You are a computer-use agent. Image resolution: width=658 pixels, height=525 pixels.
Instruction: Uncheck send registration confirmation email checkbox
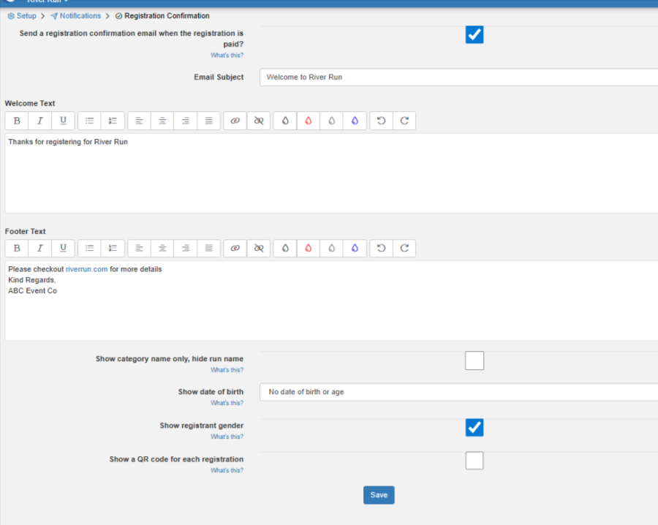click(474, 34)
